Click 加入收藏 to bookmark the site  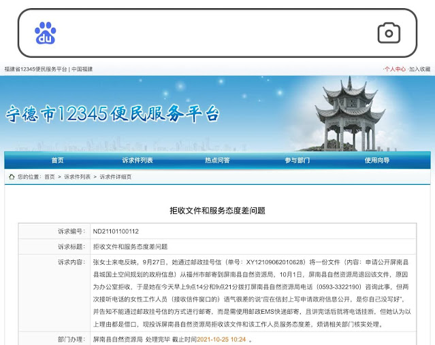(x=419, y=69)
